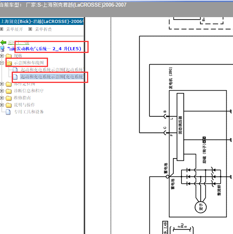Open the 规格 tree item

(x=18, y=56)
